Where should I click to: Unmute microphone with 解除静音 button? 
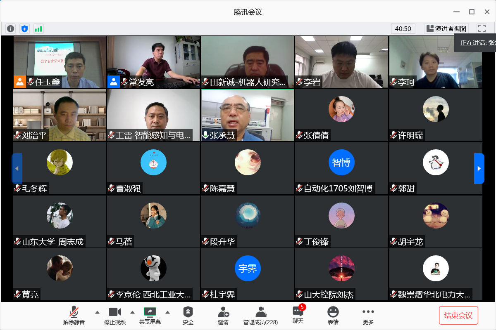click(x=74, y=316)
